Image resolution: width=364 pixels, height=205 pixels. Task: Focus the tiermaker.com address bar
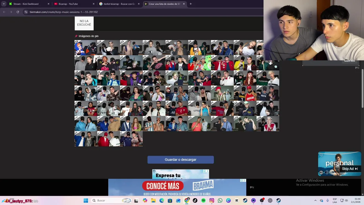(x=142, y=12)
